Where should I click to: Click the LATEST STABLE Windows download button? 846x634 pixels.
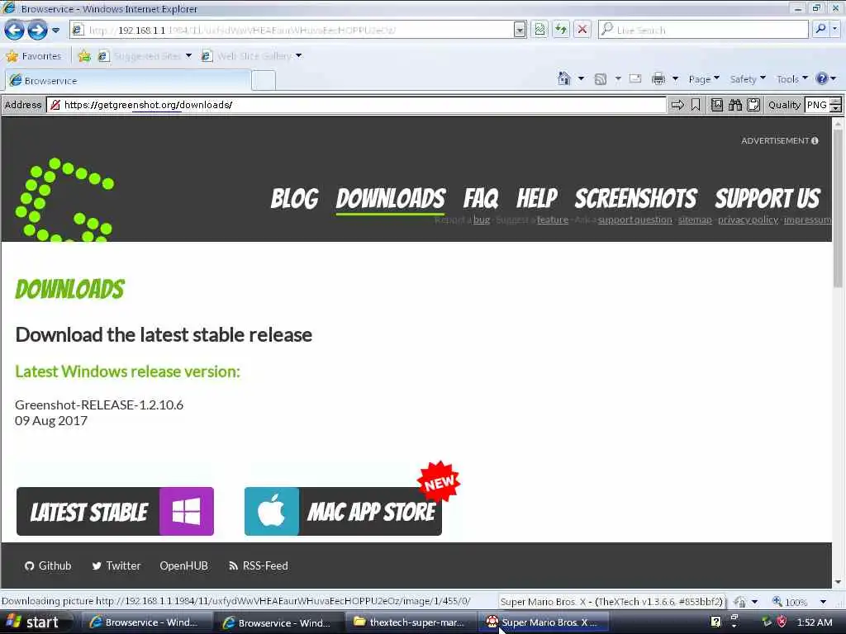pos(115,511)
